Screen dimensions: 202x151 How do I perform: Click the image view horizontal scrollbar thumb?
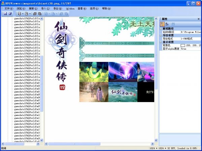pos(74,144)
